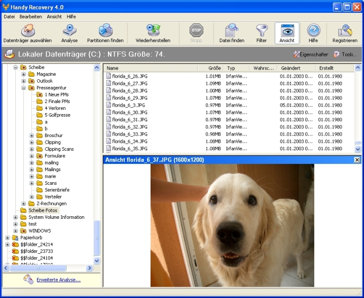Image resolution: width=364 pixels, height=298 pixels.
Task: Open Hilfe from the toolbar
Action: (313, 30)
